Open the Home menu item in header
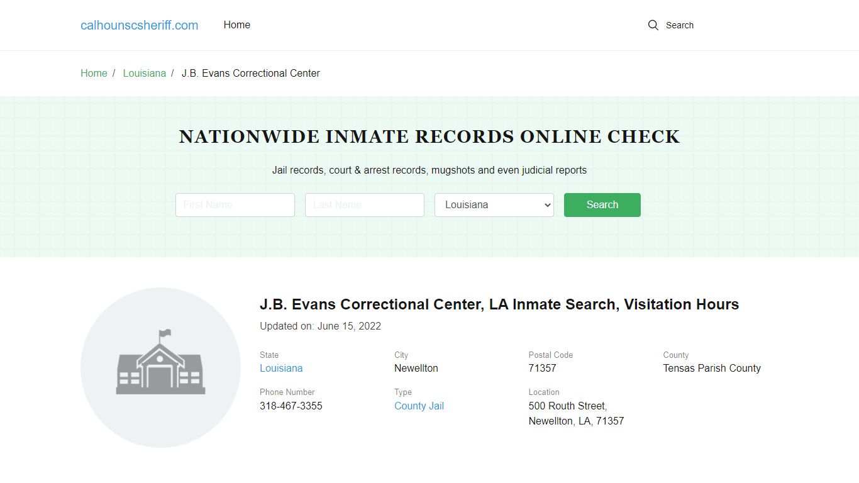The height and width of the screenshot is (483, 859). point(237,25)
